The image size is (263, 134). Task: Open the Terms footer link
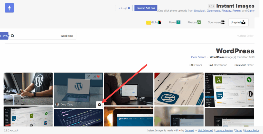(239, 130)
